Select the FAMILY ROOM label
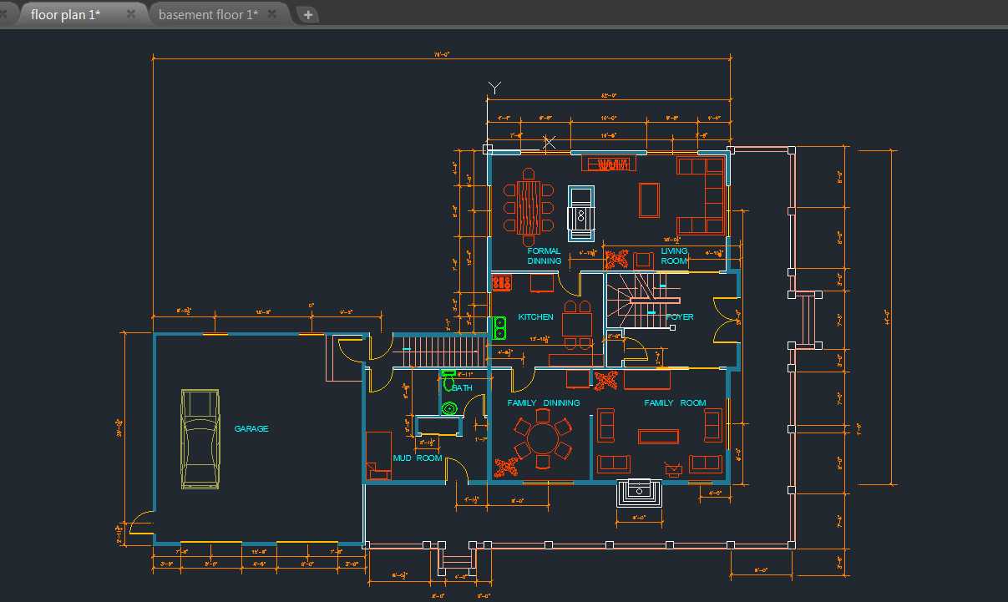 click(675, 402)
